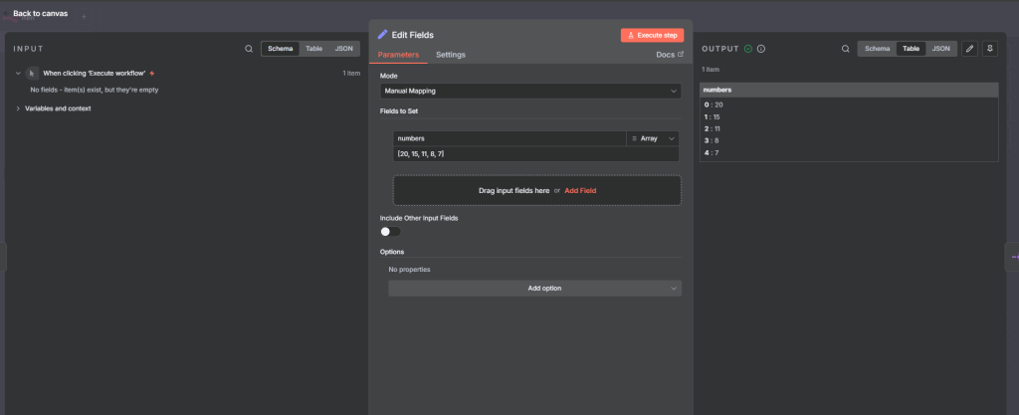Click the pencil edit output icon
Image resolution: width=1019 pixels, height=415 pixels.
tap(970, 49)
